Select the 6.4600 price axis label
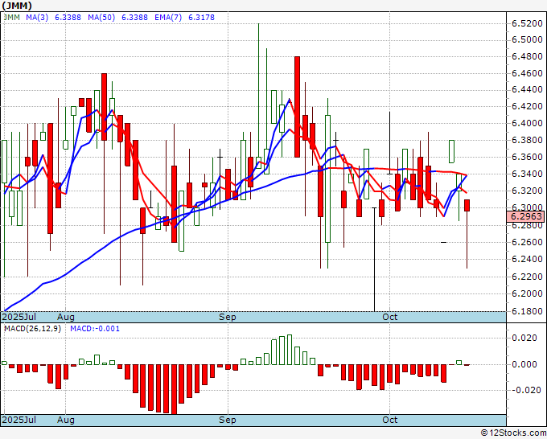This screenshot has width=547, height=439. pyautogui.click(x=527, y=73)
